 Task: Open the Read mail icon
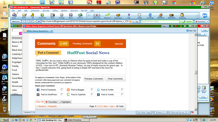click(14, 15)
